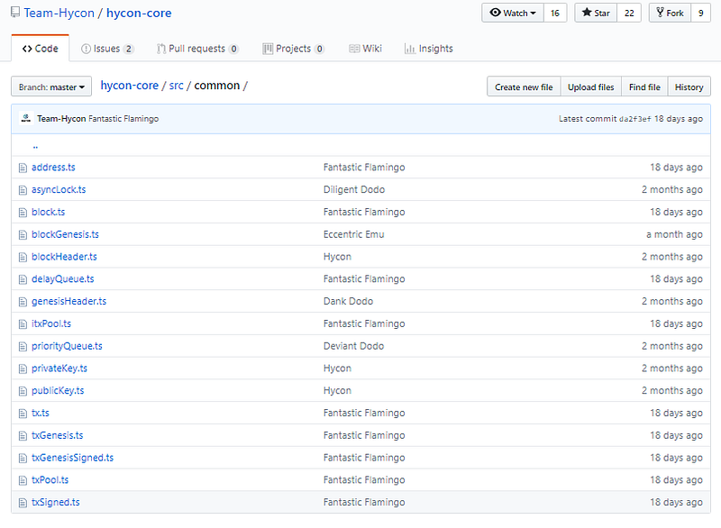
Task: Open the address.ts file
Action: click(x=53, y=168)
